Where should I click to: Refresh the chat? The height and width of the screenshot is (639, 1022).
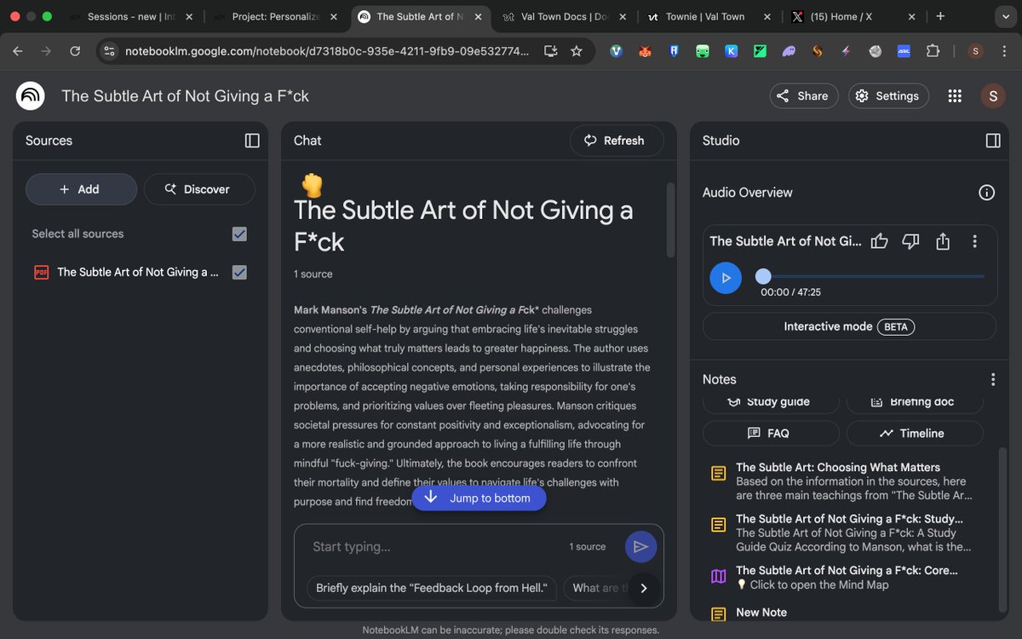click(617, 141)
